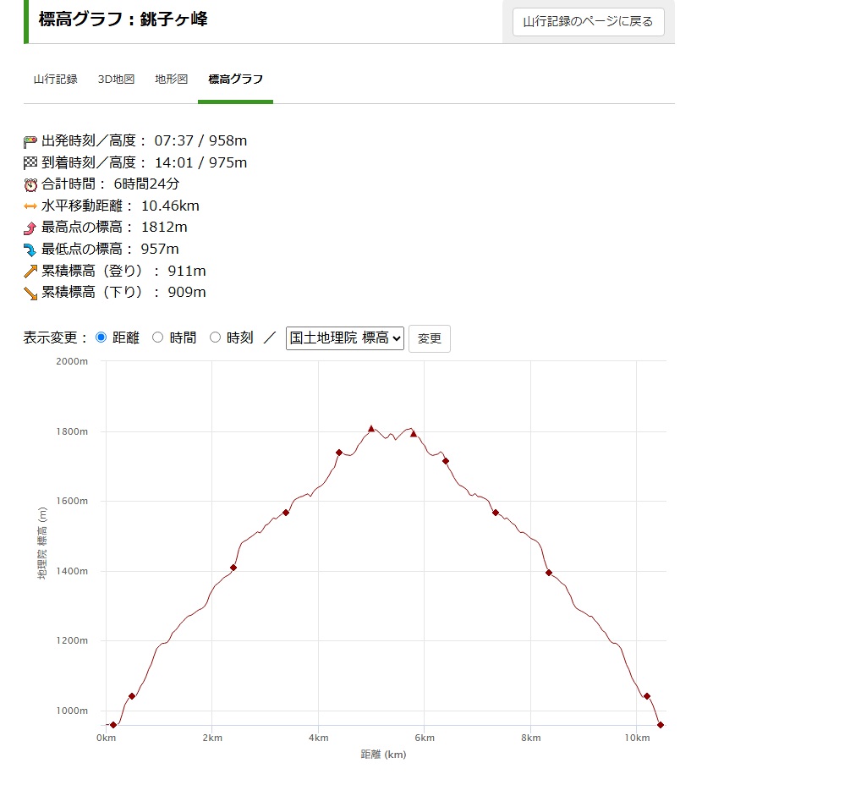Click the total time clock icon
Image resolution: width=850 pixels, height=785 pixels.
point(30,184)
